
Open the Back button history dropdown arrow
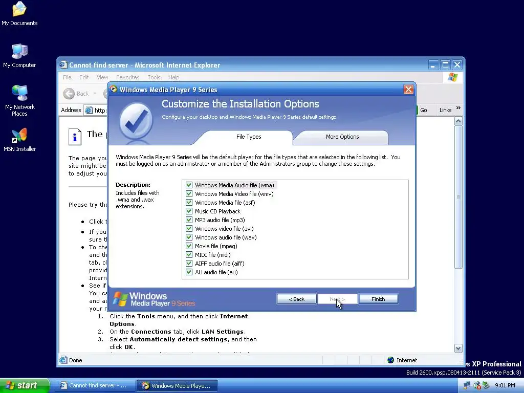tap(95, 94)
